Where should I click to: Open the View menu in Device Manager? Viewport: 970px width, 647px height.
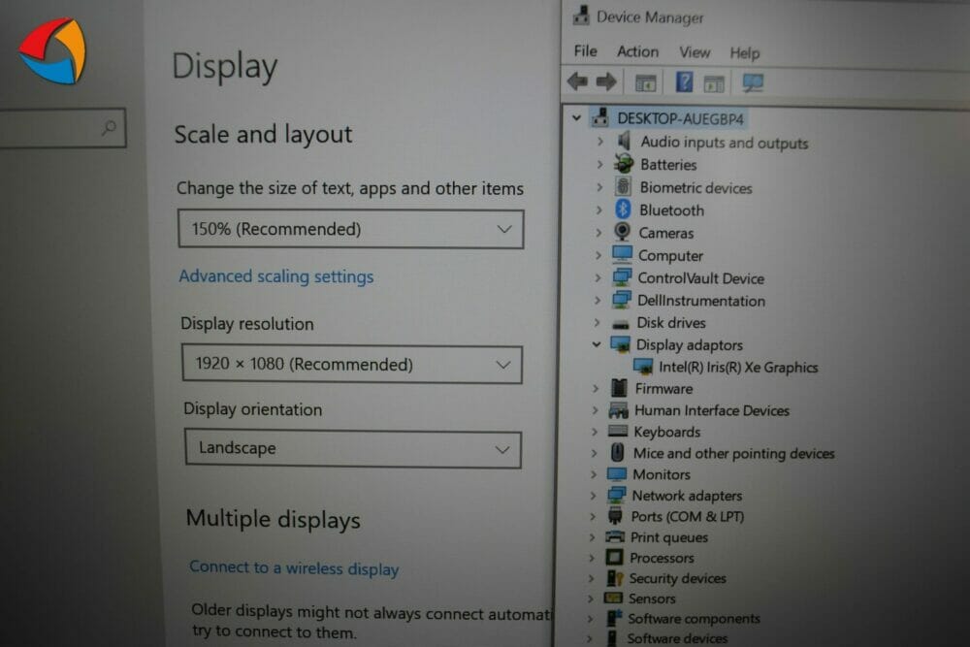tap(695, 52)
